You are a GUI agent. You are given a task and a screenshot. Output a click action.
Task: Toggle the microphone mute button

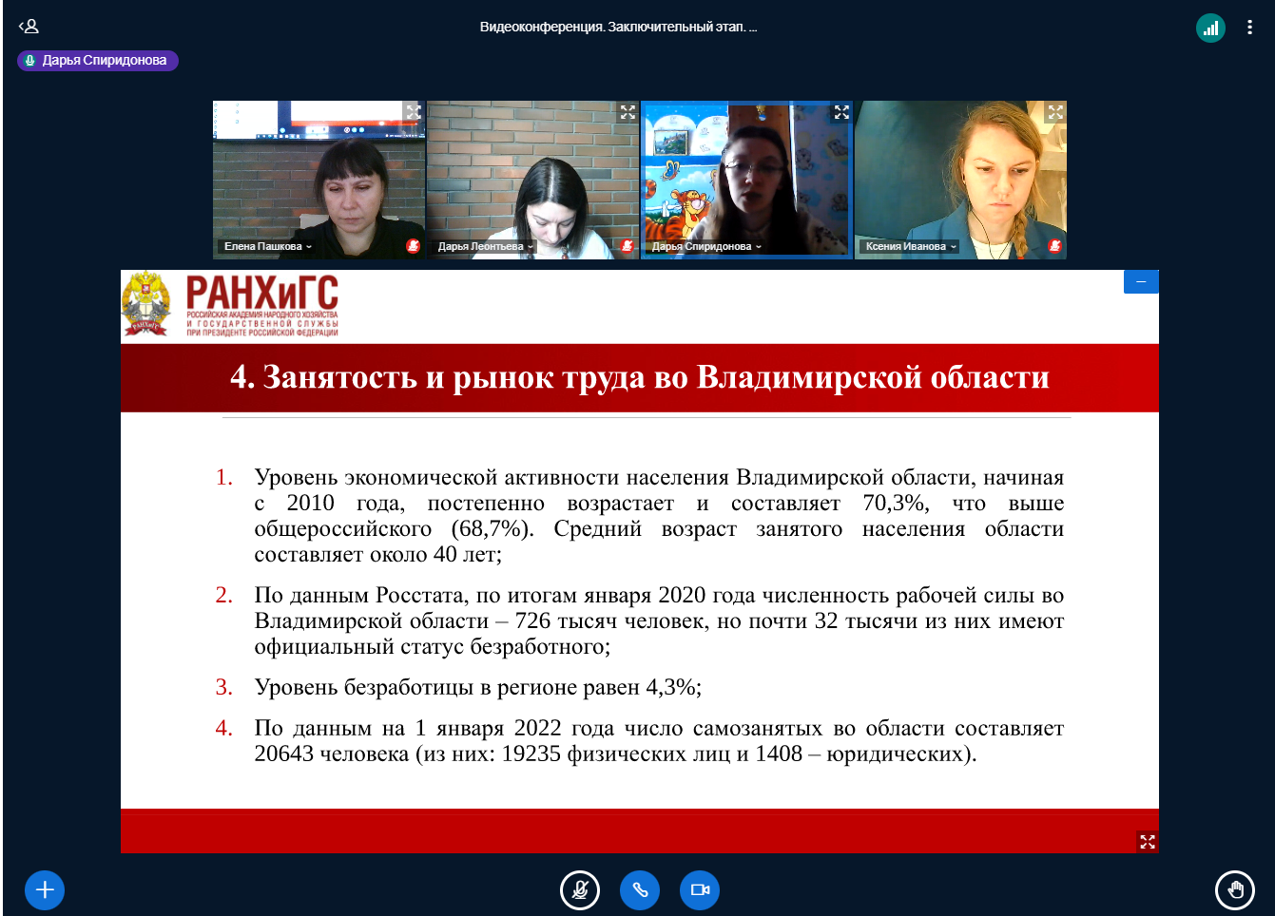click(580, 890)
